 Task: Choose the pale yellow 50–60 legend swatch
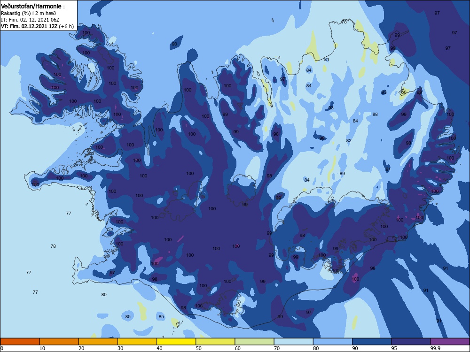pos(216,342)
